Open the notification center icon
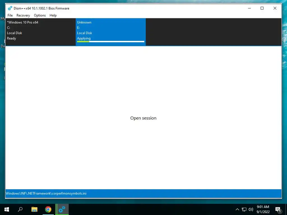This screenshot has width=287, height=215. pos(278,209)
